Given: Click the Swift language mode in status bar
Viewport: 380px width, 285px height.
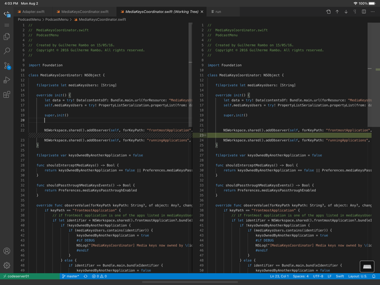Looking at the screenshot, I should click(x=340, y=276).
